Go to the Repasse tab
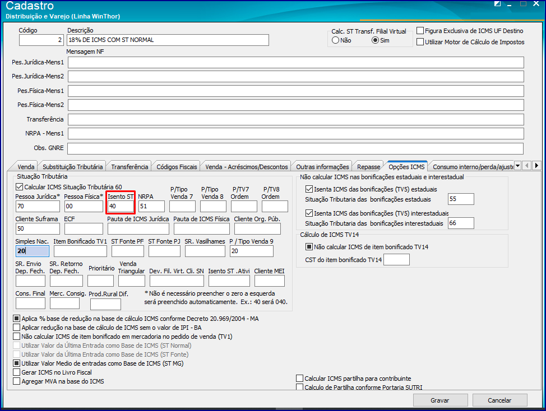The height and width of the screenshot is (411, 546). point(368,167)
